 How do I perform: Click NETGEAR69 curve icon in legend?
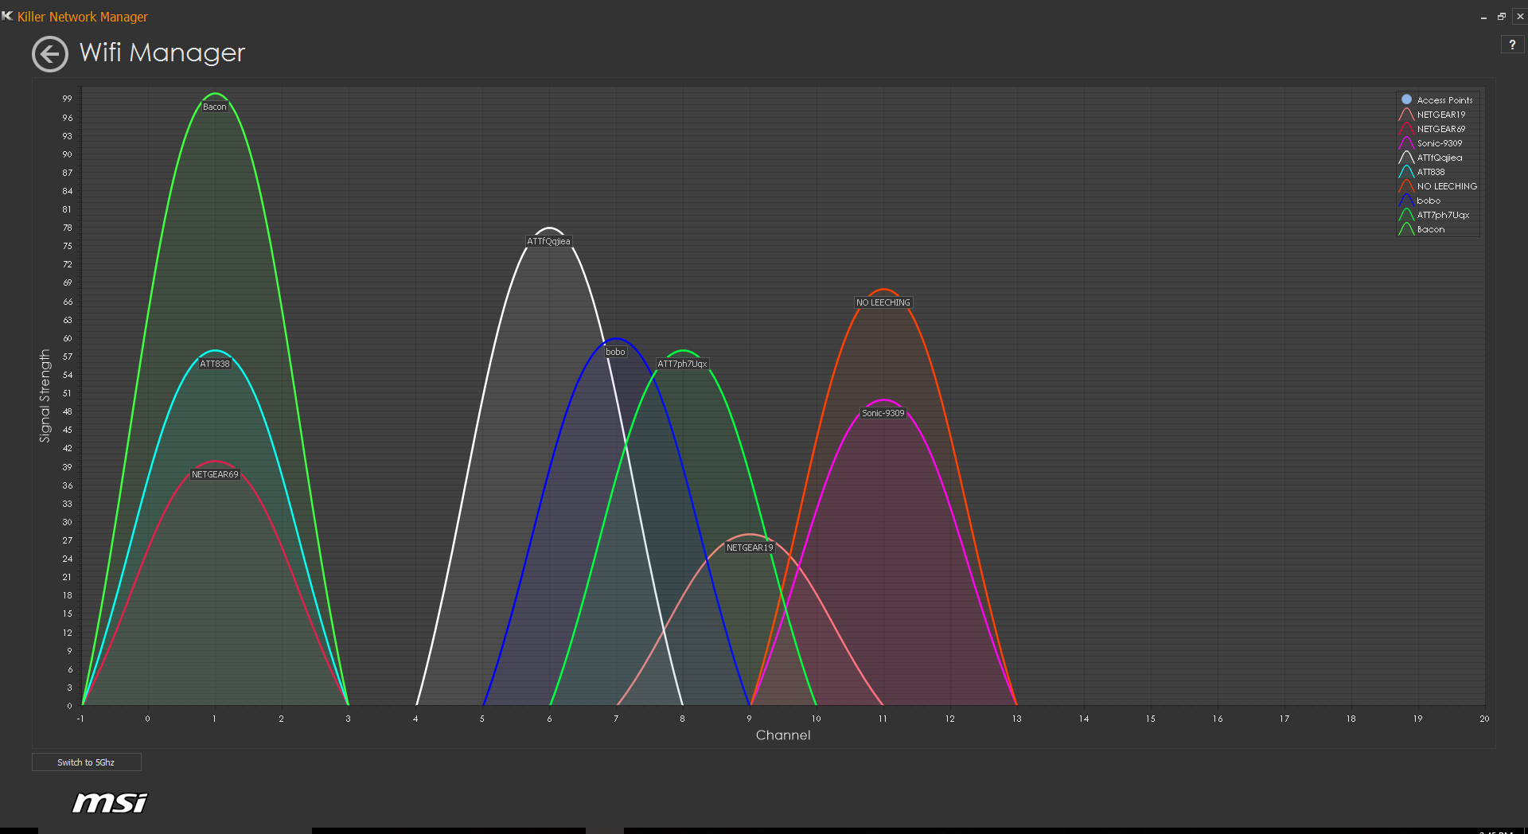click(1406, 129)
